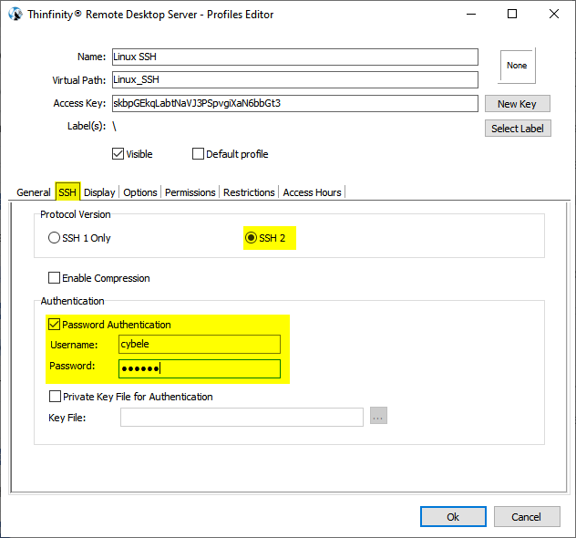Click the Key File path field

242,417
